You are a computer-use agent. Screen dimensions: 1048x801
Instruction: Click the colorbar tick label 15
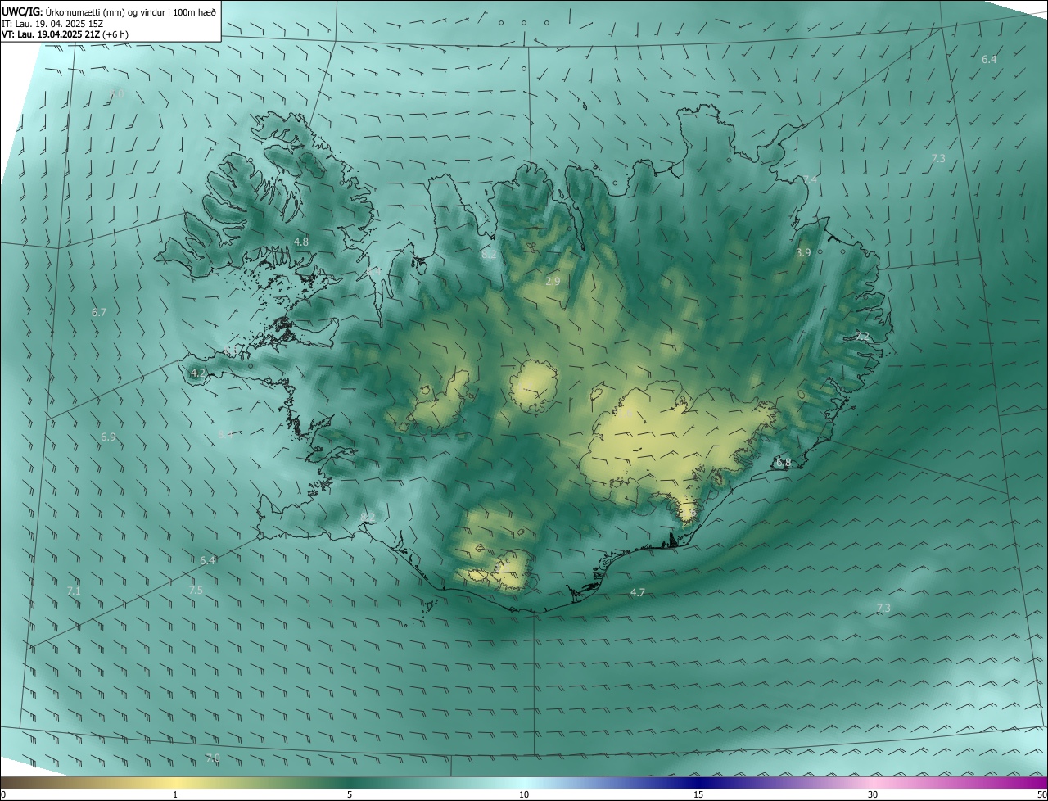(698, 794)
